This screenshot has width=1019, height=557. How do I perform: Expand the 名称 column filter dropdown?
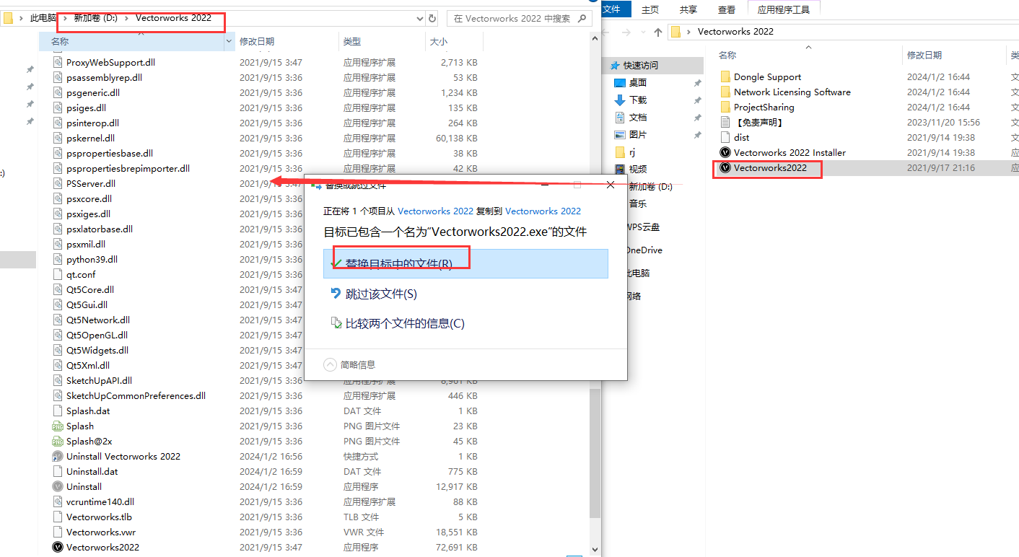pyautogui.click(x=229, y=42)
